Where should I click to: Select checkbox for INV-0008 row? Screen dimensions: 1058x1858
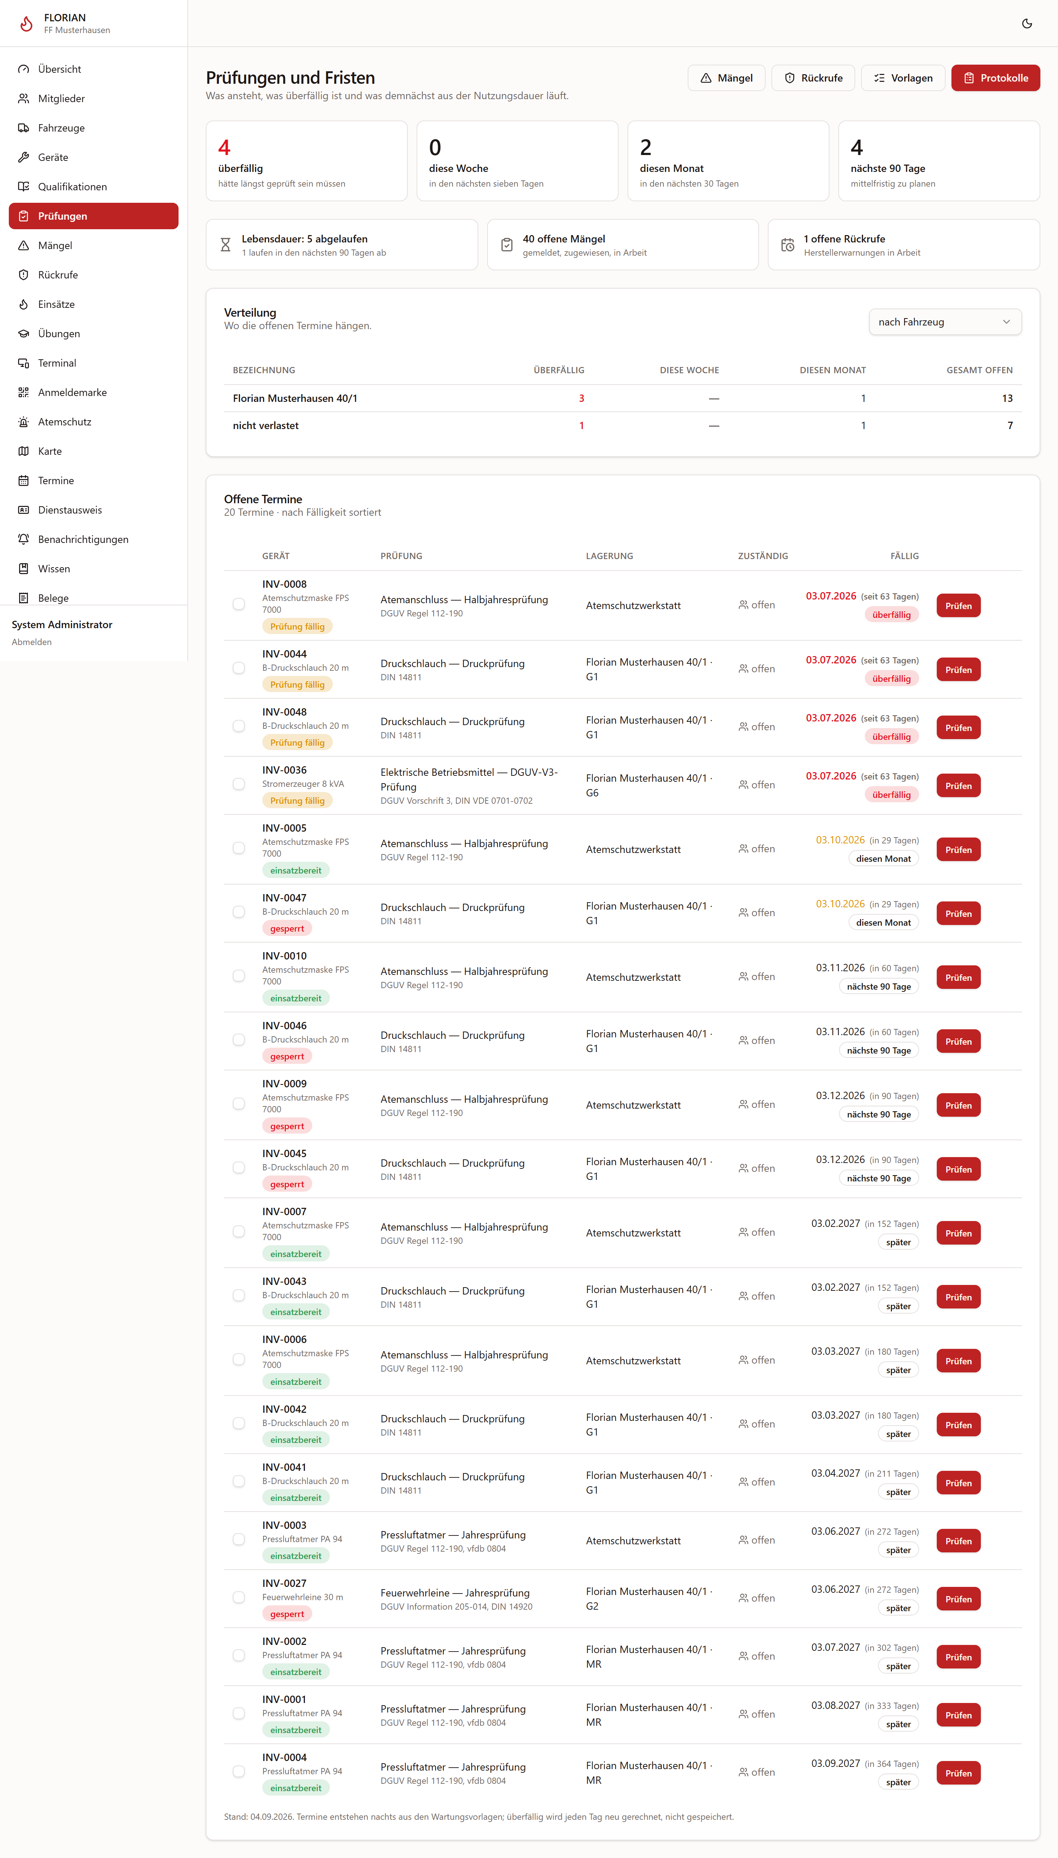point(238,605)
